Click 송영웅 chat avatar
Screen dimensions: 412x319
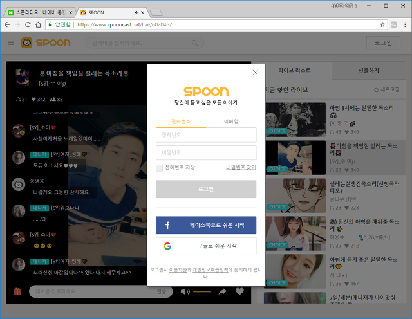coord(19,185)
